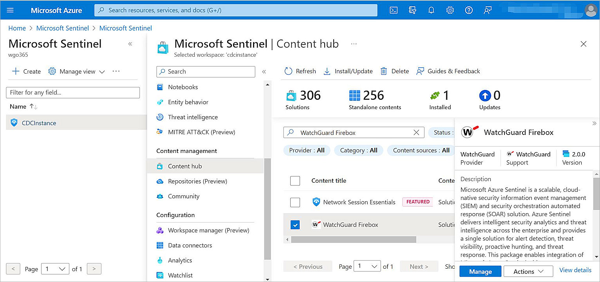Select all solutions with the header checkbox
Image resolution: width=600 pixels, height=282 pixels.
click(x=295, y=181)
